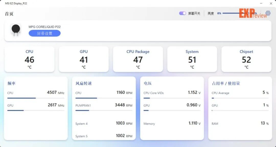The width and height of the screenshot is (276, 147).
Task: Click the MSI EZ Display_P22 window title
Action: (16, 3)
